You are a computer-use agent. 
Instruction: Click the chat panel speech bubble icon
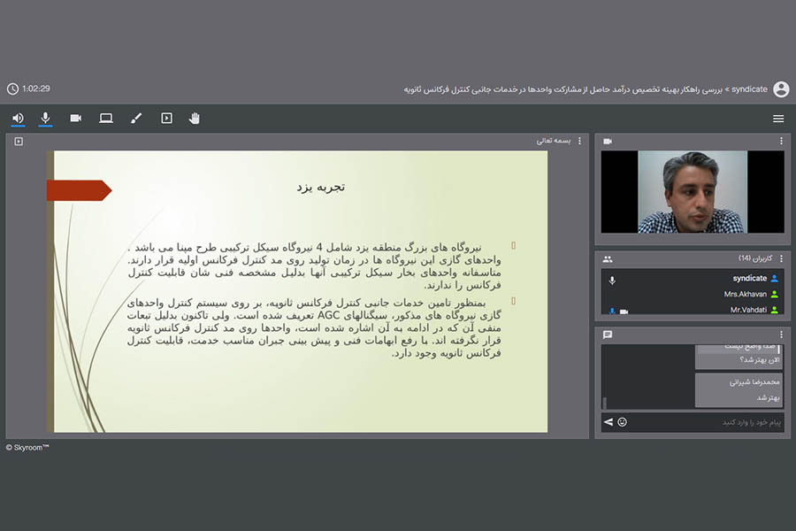[x=608, y=335]
